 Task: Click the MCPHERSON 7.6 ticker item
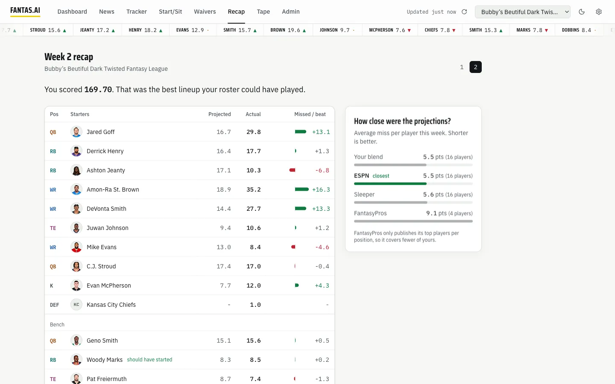pos(390,30)
